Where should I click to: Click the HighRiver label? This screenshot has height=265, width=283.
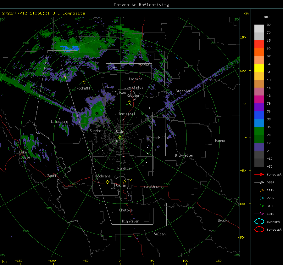tap(130, 221)
